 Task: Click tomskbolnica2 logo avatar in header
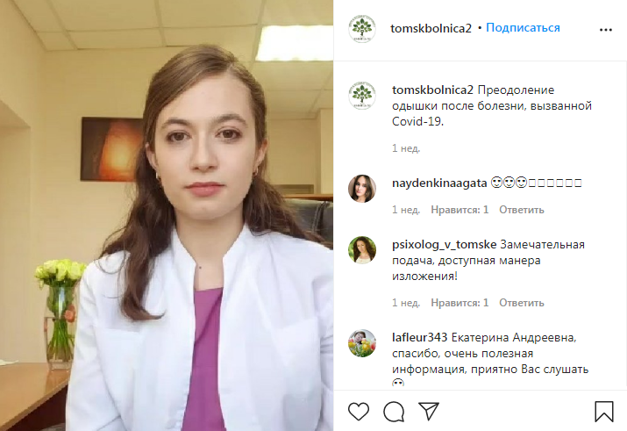point(362,28)
